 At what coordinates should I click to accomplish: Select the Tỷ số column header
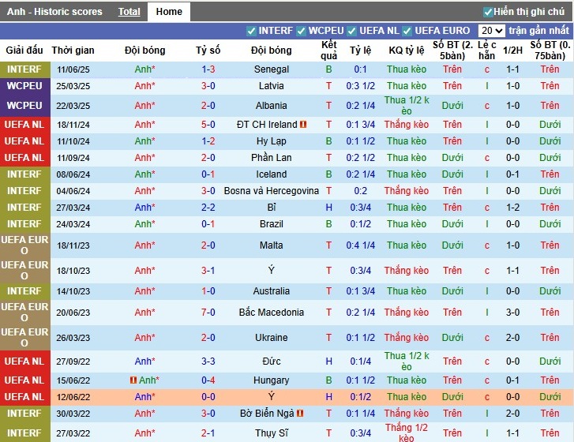pos(208,51)
